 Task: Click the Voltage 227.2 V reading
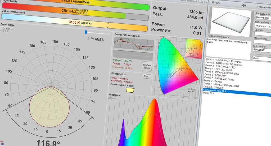click(x=123, y=61)
